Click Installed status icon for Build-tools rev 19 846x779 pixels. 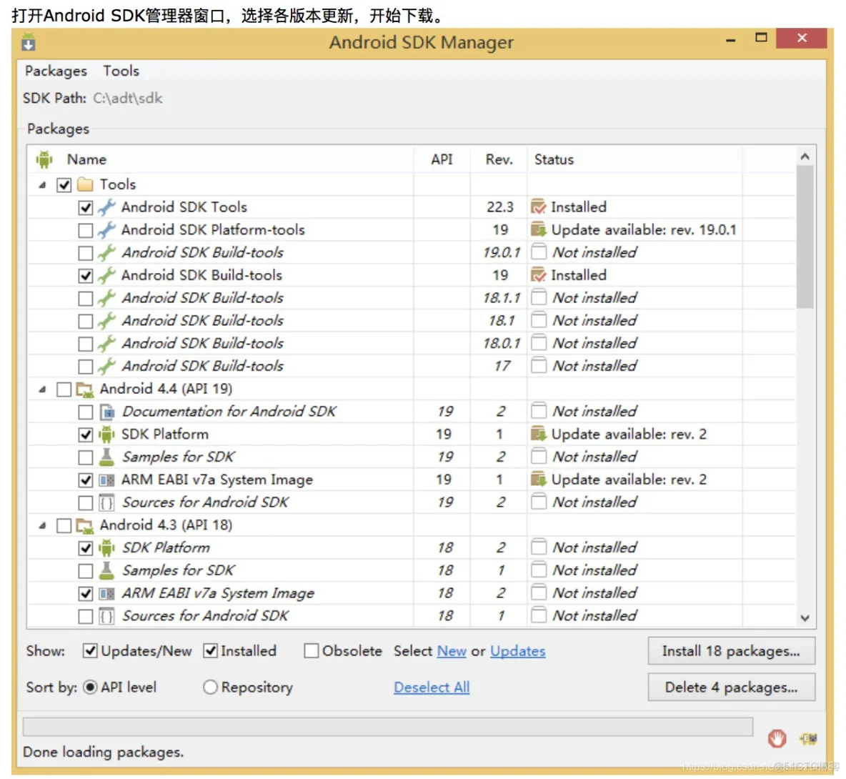point(539,274)
